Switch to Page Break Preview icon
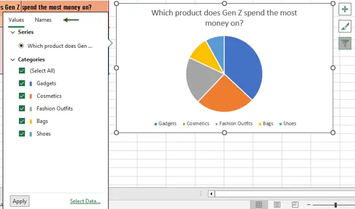 (295, 204)
